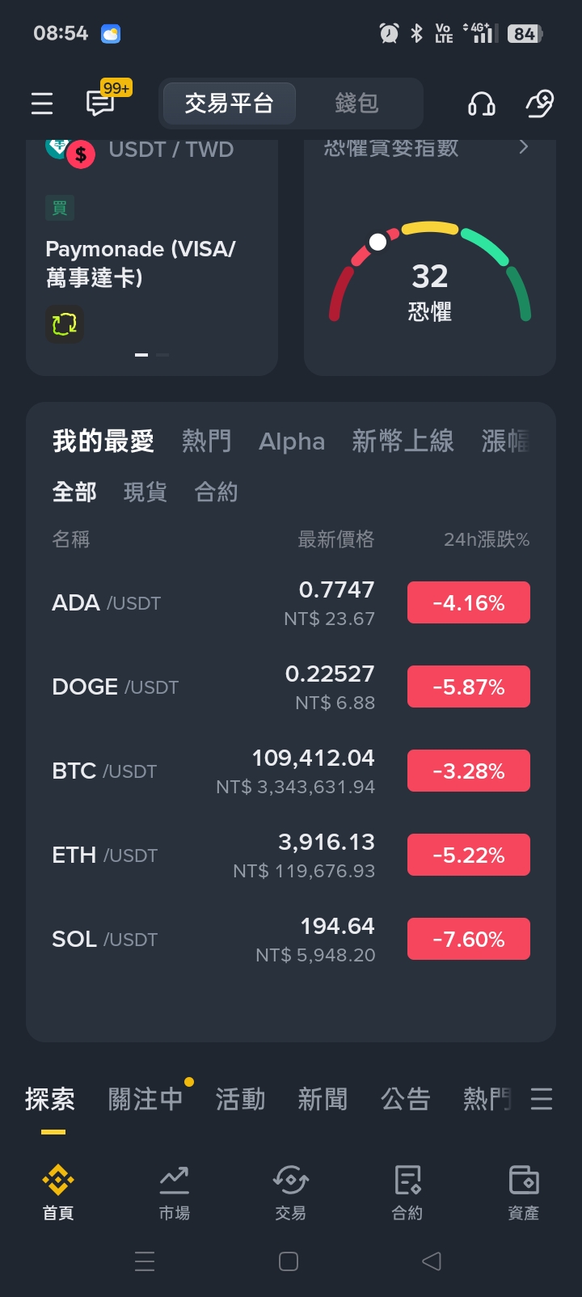This screenshot has height=1297, width=582.
Task: Tap BTC -3.28% change button
Action: pos(469,771)
